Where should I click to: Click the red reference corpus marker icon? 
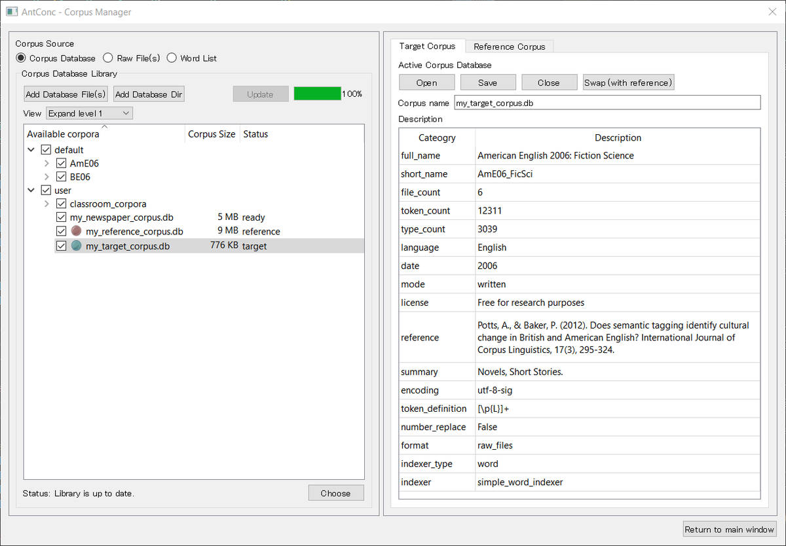coord(77,231)
